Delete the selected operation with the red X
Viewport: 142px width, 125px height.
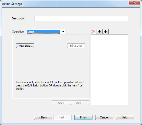point(94,32)
